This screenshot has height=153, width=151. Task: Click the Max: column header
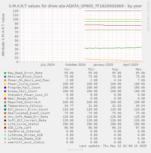tap(139, 69)
